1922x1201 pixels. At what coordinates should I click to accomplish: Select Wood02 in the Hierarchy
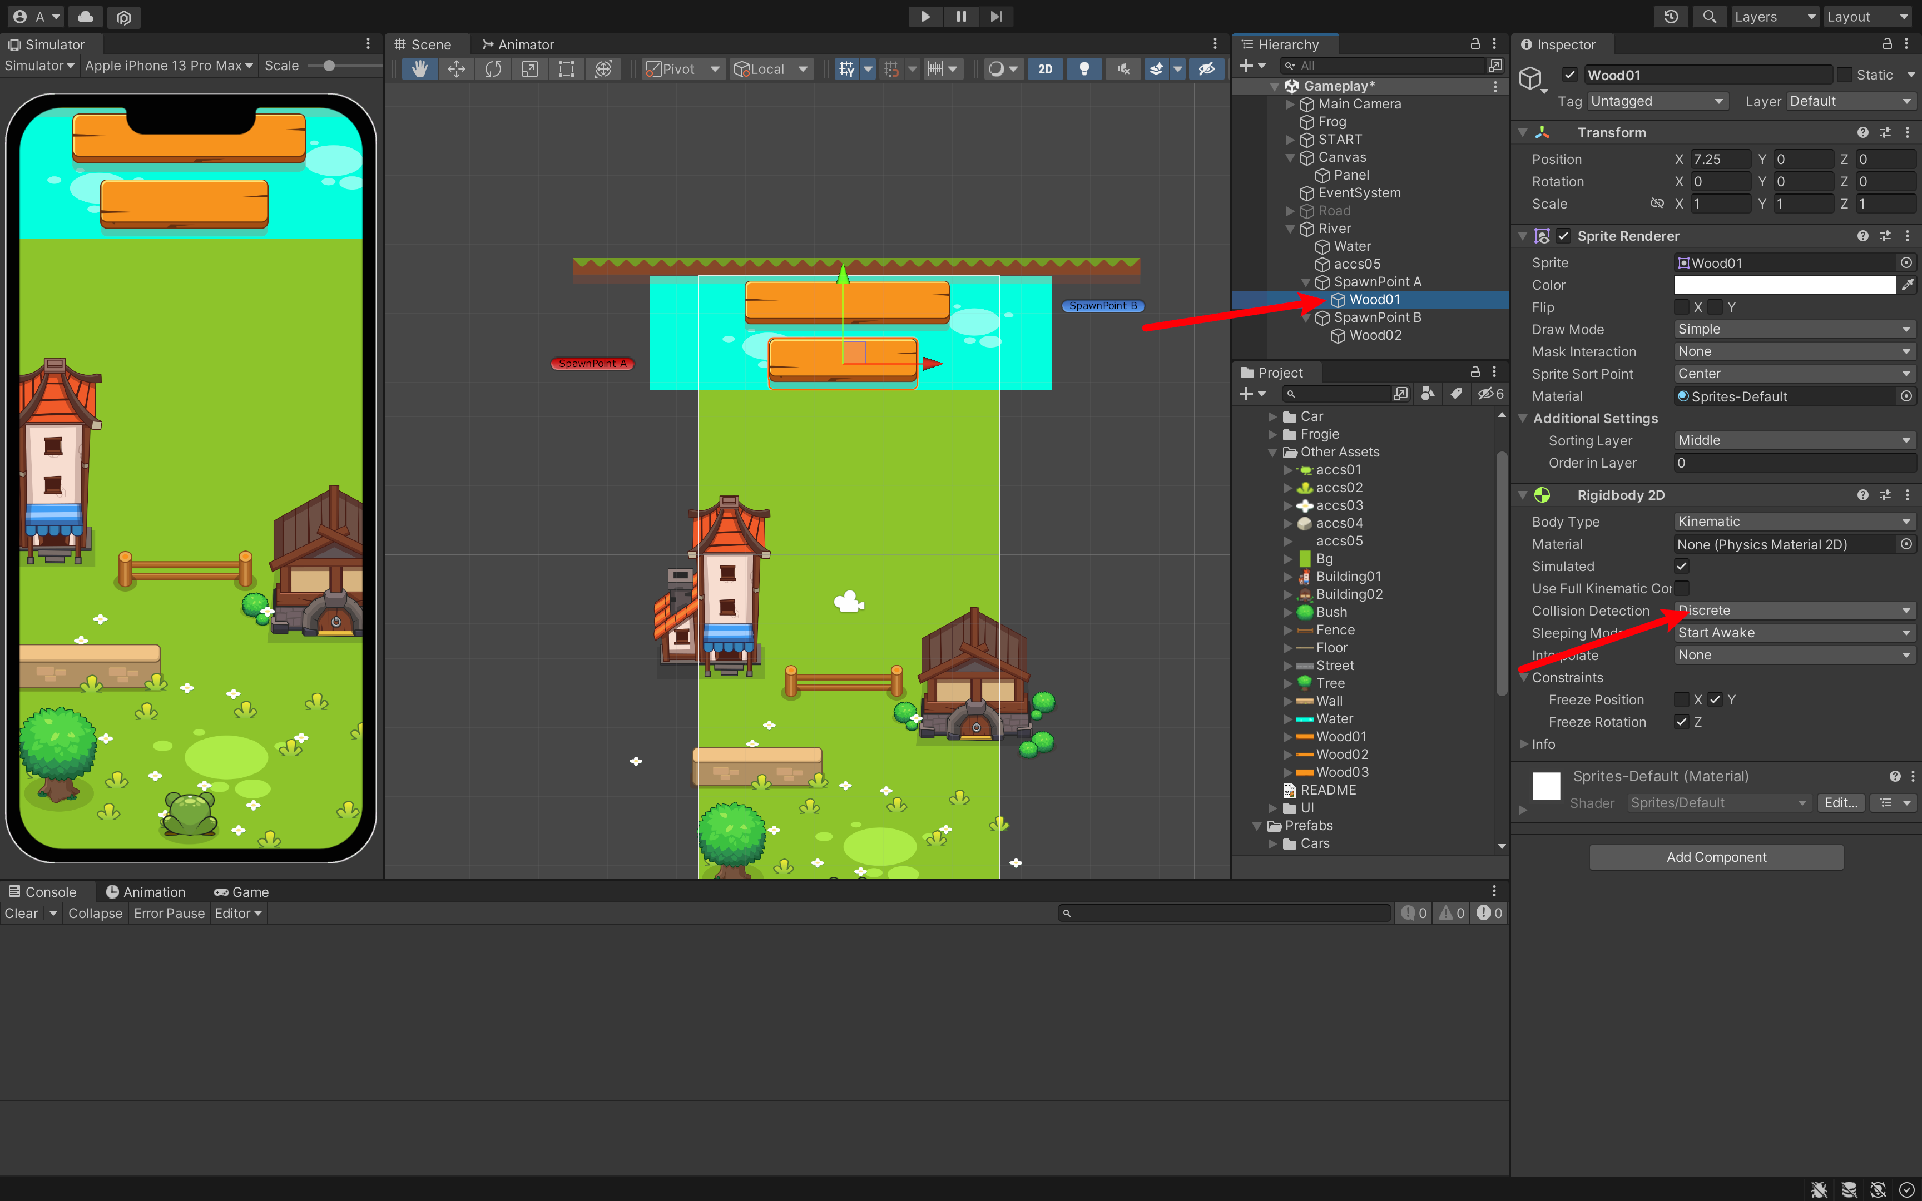click(x=1375, y=335)
